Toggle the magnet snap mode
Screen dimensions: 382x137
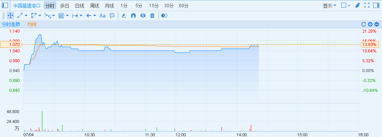(133, 16)
